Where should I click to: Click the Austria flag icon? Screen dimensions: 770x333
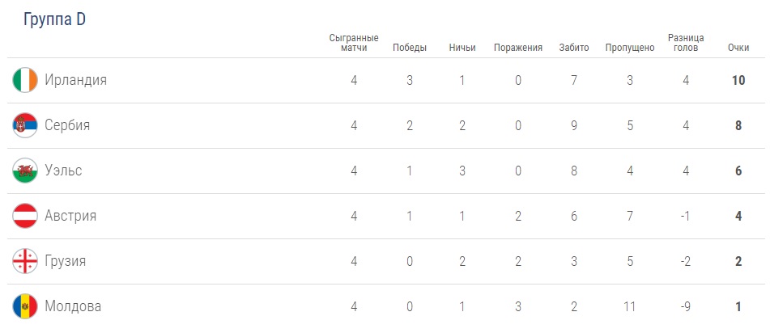(x=25, y=216)
